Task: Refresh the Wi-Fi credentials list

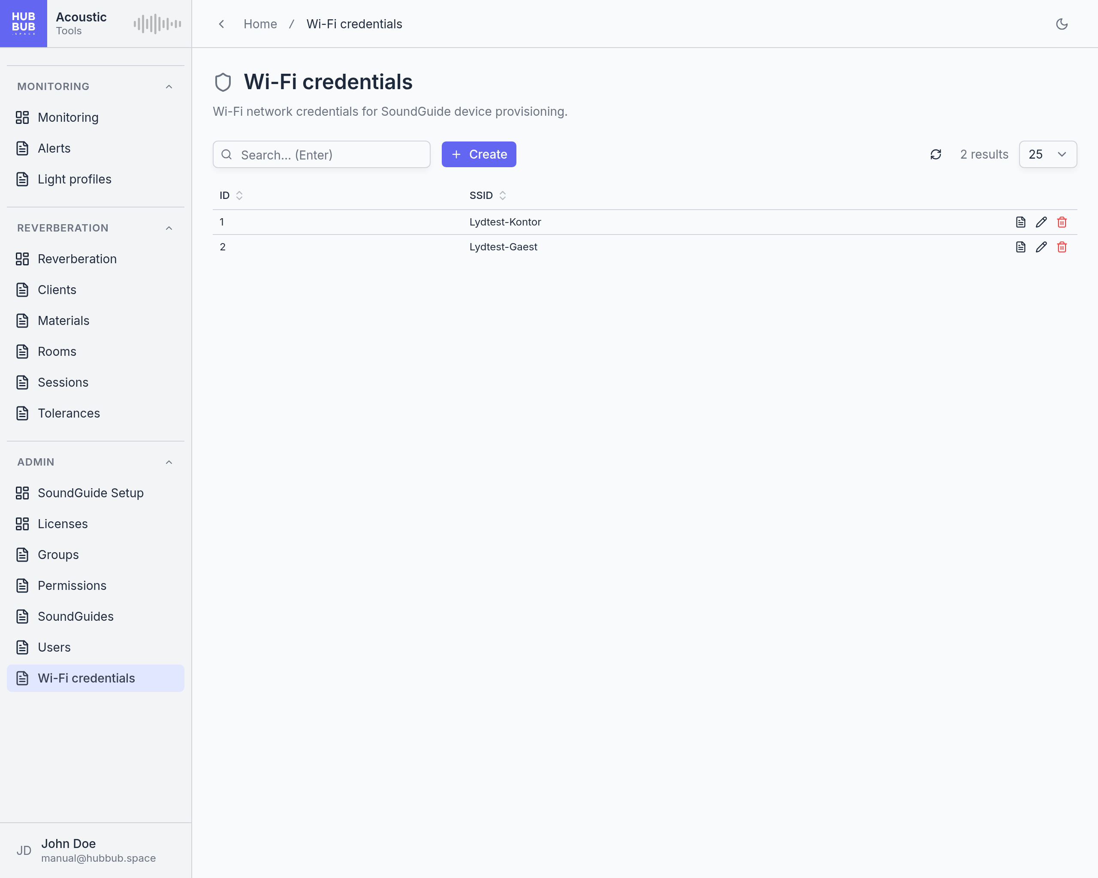Action: coord(935,154)
